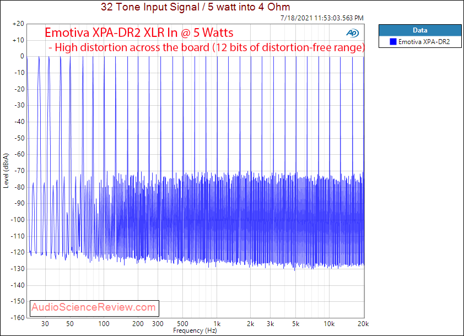Click the 5k X-axis tick label
Screen dimensions: 464x336
[295, 324]
